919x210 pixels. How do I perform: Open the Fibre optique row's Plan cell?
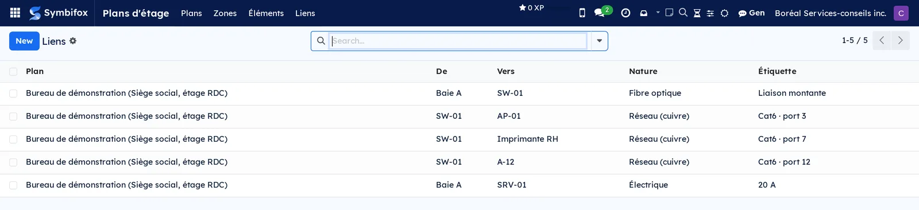(x=126, y=93)
